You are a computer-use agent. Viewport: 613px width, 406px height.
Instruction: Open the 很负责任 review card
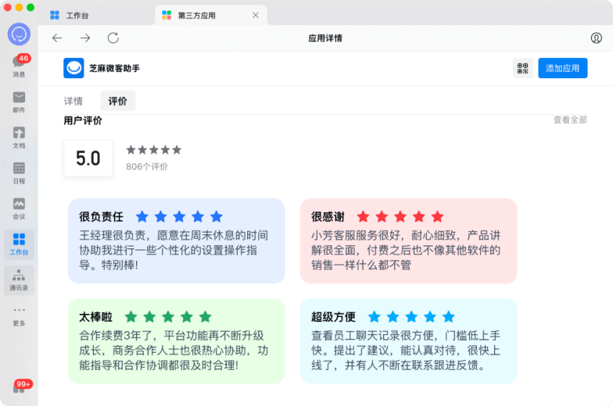point(176,240)
